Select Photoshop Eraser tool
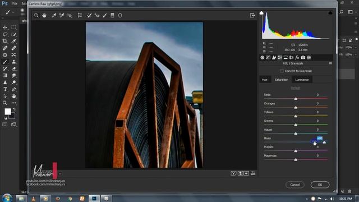This screenshot has height=202, width=359. (x=13, y=68)
